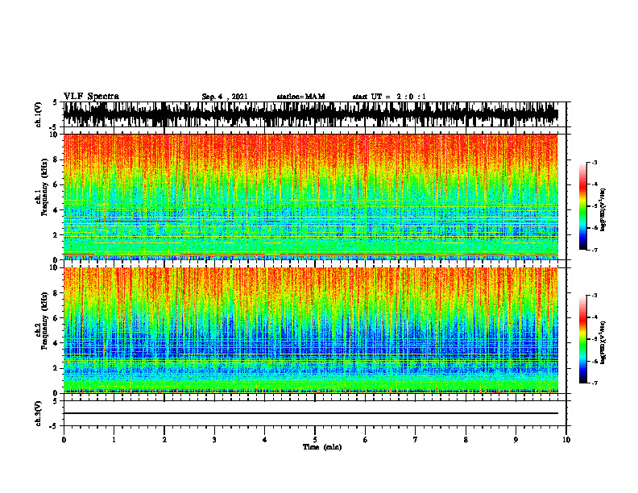
Task: Click the "5" tick on the time axis
Action: click(315, 440)
